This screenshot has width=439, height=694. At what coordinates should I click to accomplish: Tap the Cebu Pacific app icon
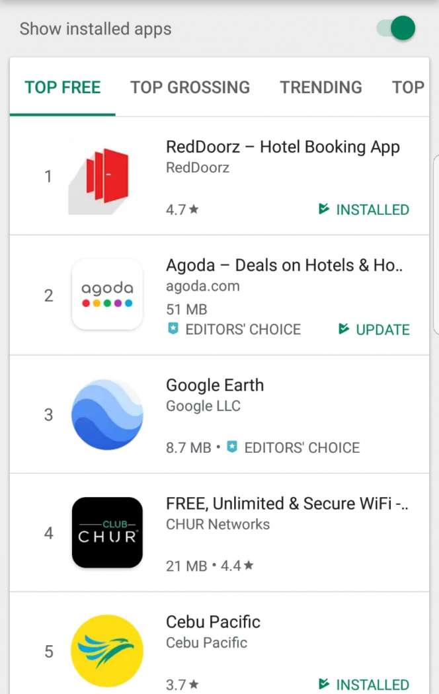pos(107,651)
